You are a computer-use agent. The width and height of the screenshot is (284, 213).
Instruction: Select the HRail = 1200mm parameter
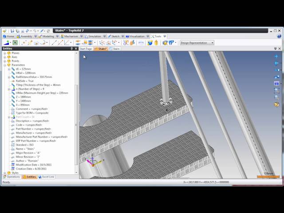(x=25, y=73)
